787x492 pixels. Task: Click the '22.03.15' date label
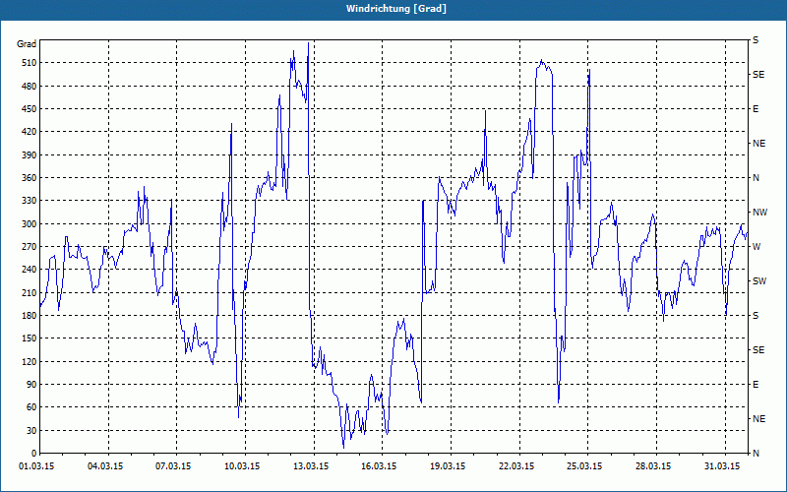pyautogui.click(x=516, y=466)
